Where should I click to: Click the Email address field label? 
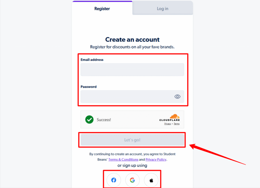92,60
